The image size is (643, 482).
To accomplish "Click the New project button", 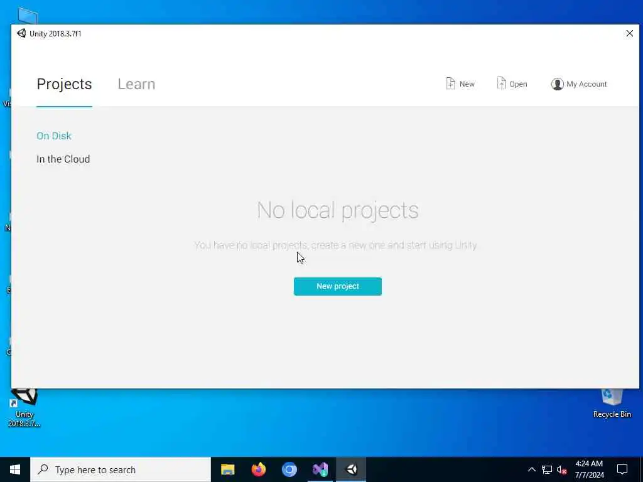I will click(x=337, y=286).
